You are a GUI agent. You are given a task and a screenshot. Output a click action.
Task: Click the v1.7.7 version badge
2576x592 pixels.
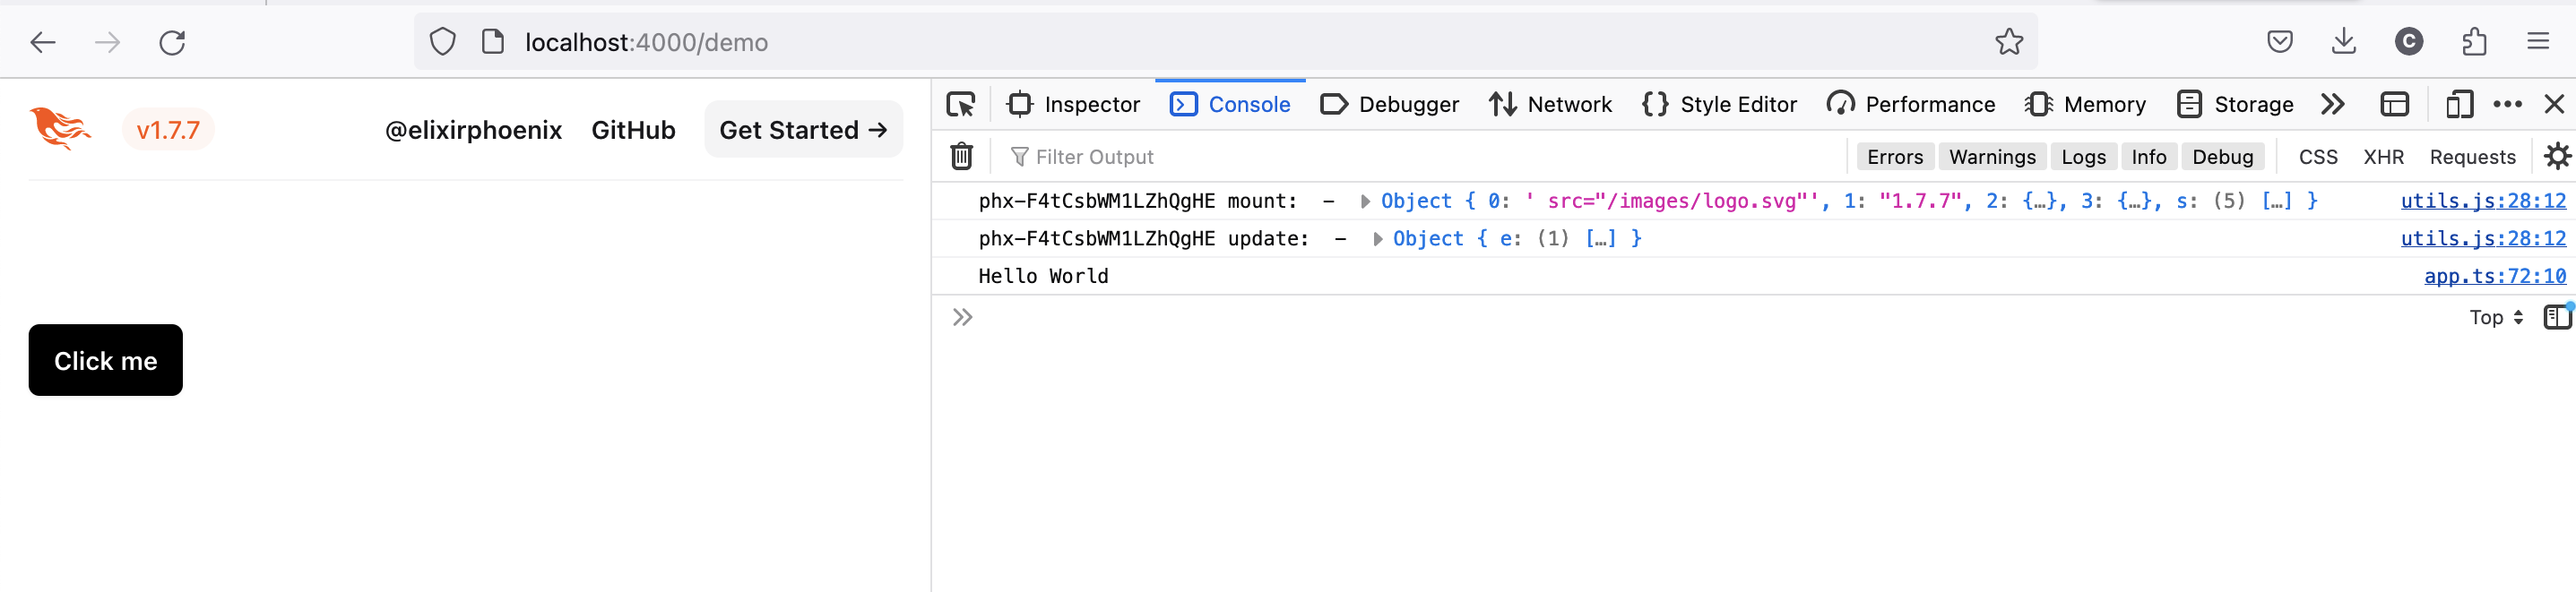point(168,130)
